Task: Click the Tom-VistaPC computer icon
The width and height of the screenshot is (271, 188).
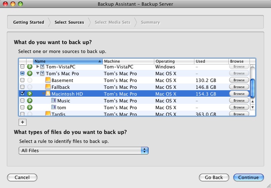Action: 42,67
